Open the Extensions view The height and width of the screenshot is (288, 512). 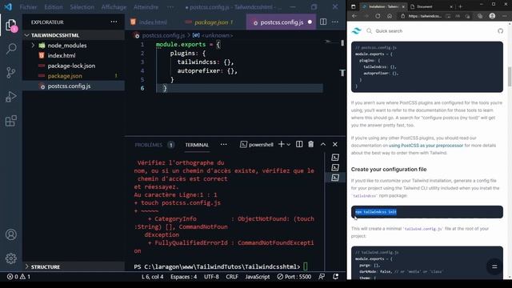click(10, 121)
